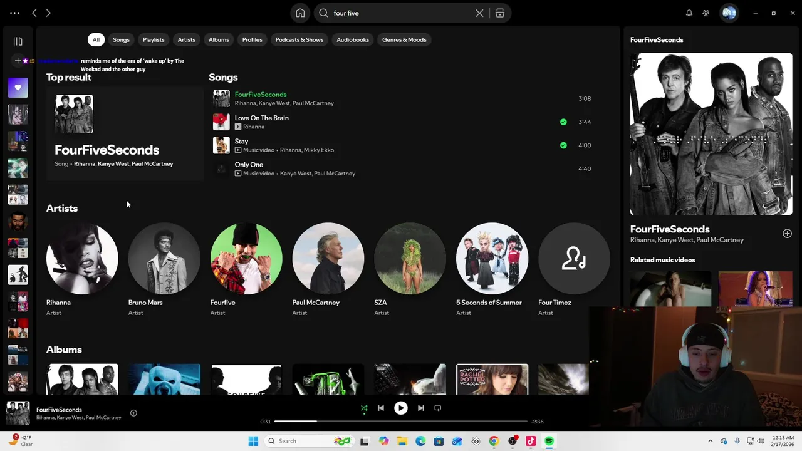This screenshot has width=802, height=451.
Task: Open Microsoft Edge from taskbar
Action: tap(420, 441)
